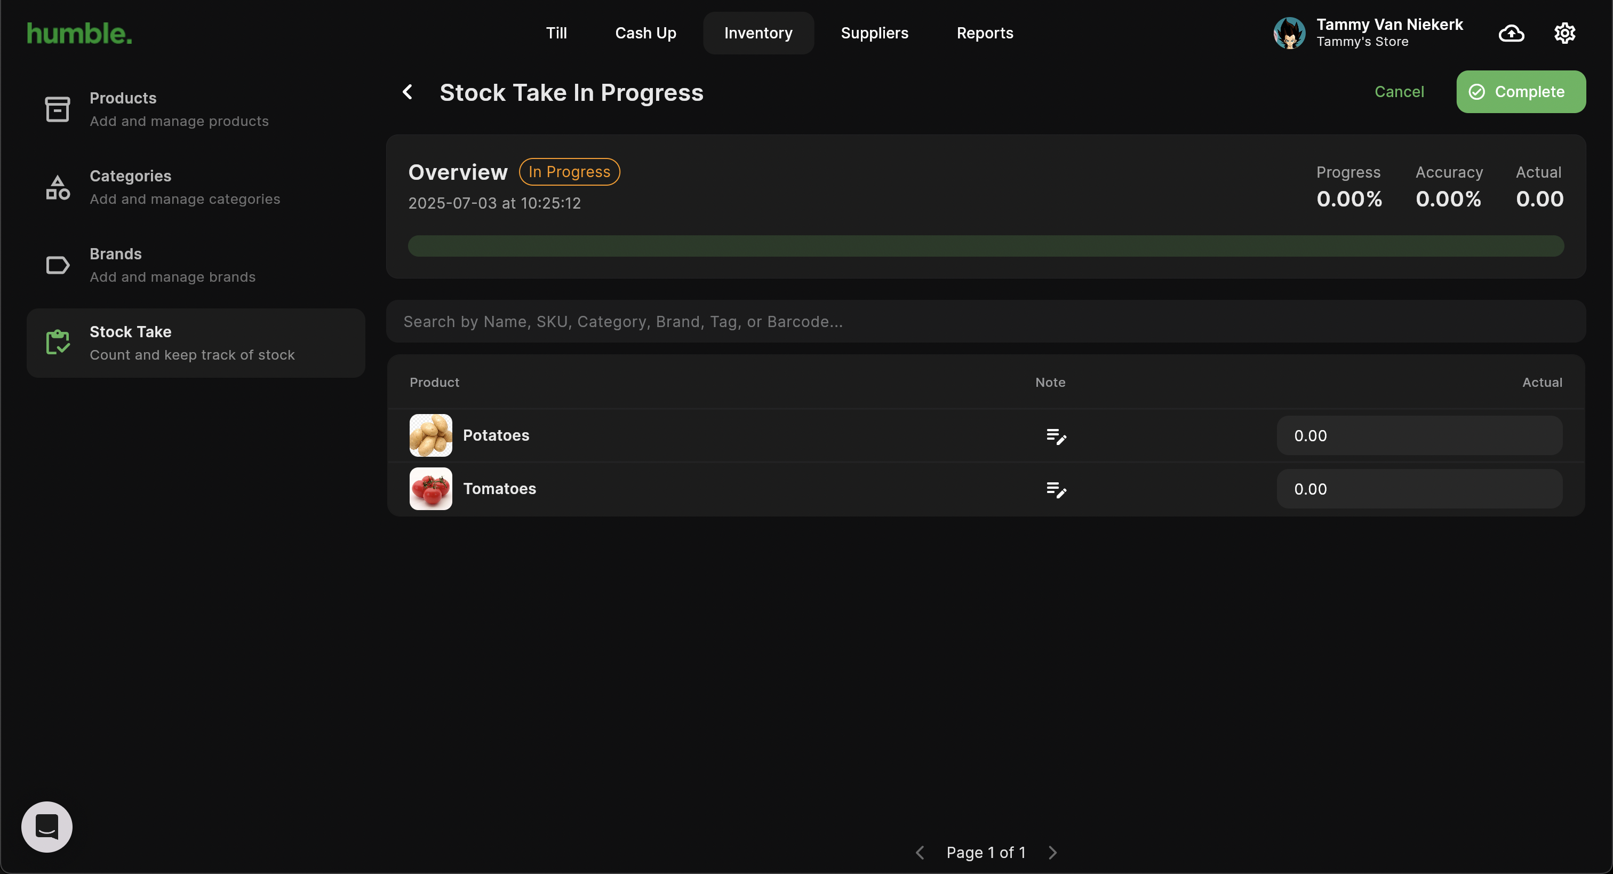Click the Progress 0.00% value
The width and height of the screenshot is (1613, 874).
click(x=1350, y=199)
